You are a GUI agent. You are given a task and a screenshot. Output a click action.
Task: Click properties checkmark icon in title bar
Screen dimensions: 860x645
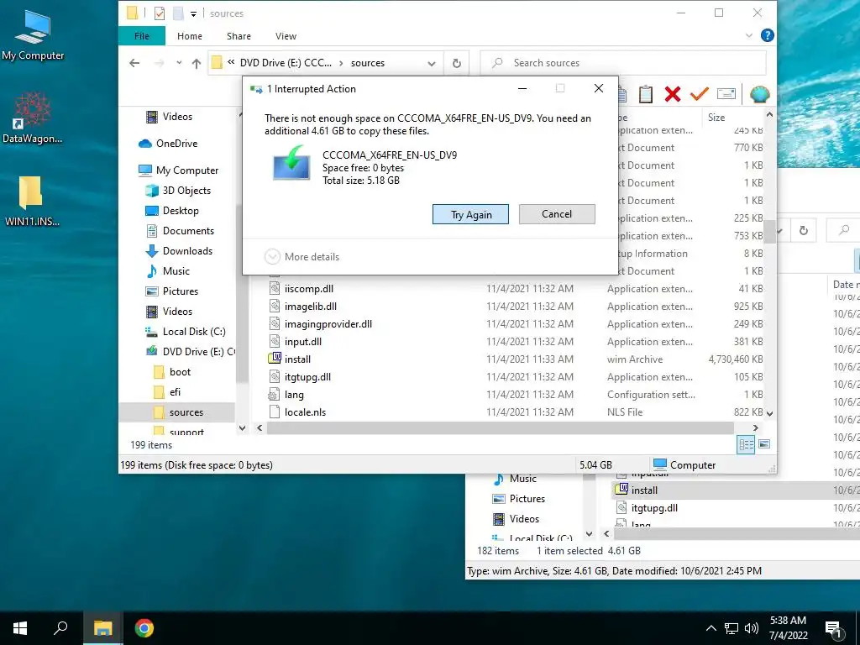[x=160, y=13]
